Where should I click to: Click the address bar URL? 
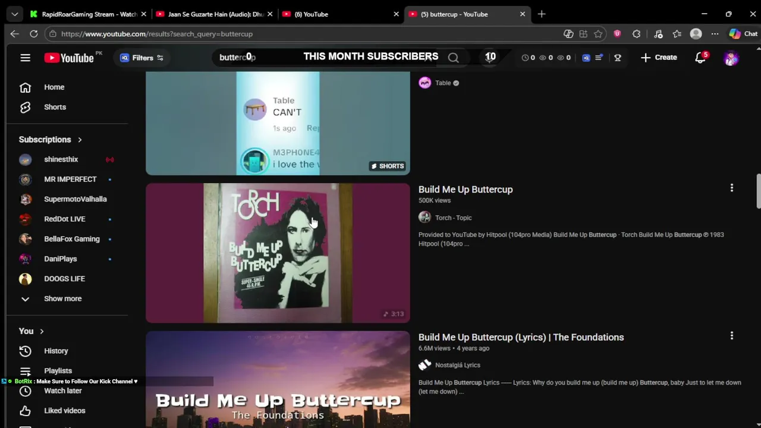pyautogui.click(x=157, y=34)
